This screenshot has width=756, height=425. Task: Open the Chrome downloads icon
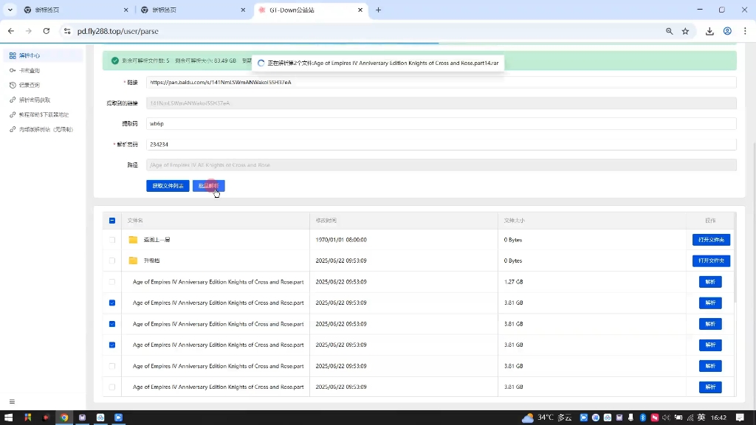pyautogui.click(x=709, y=31)
